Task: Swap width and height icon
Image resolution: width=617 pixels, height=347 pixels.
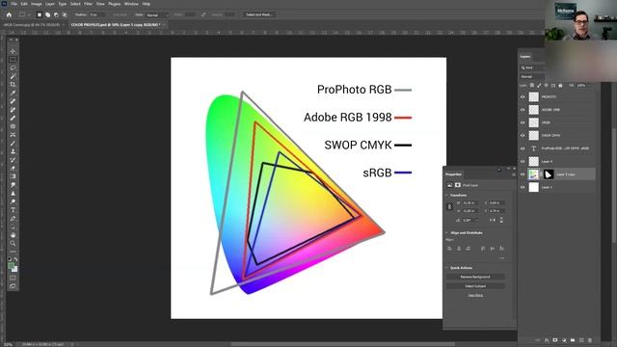Action: 203,14
